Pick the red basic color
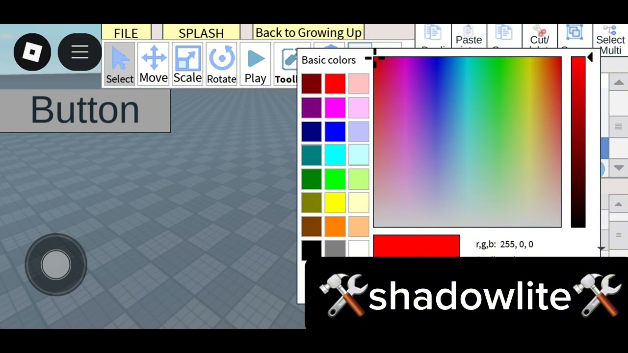 coord(335,84)
